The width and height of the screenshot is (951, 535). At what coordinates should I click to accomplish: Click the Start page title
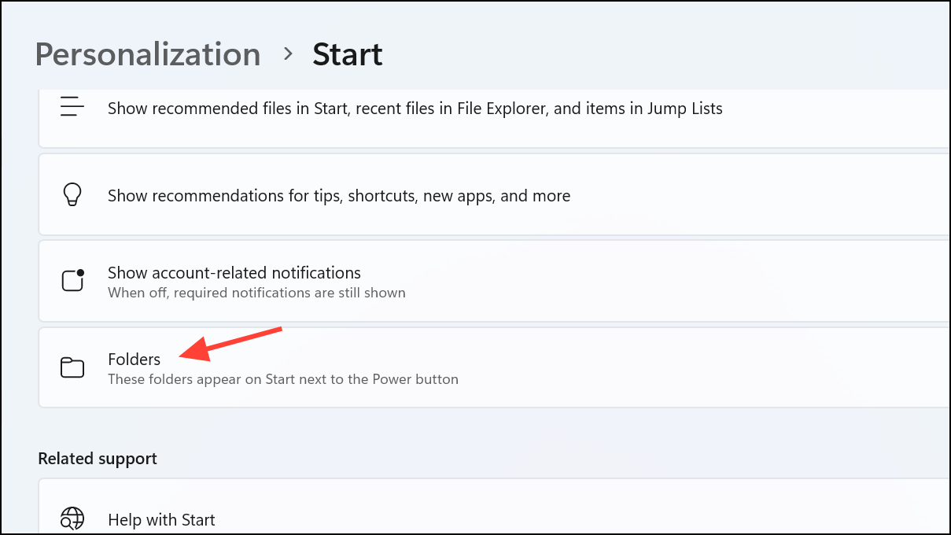348,54
